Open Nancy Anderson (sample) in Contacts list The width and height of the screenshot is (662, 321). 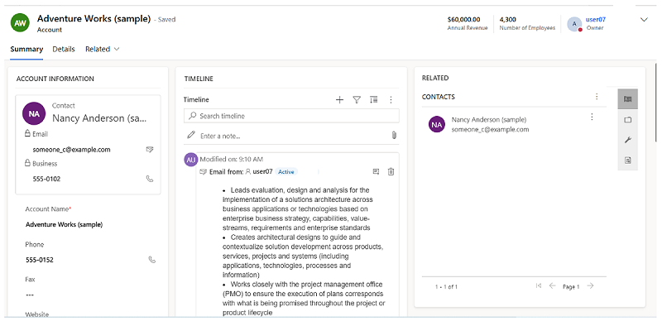click(489, 119)
